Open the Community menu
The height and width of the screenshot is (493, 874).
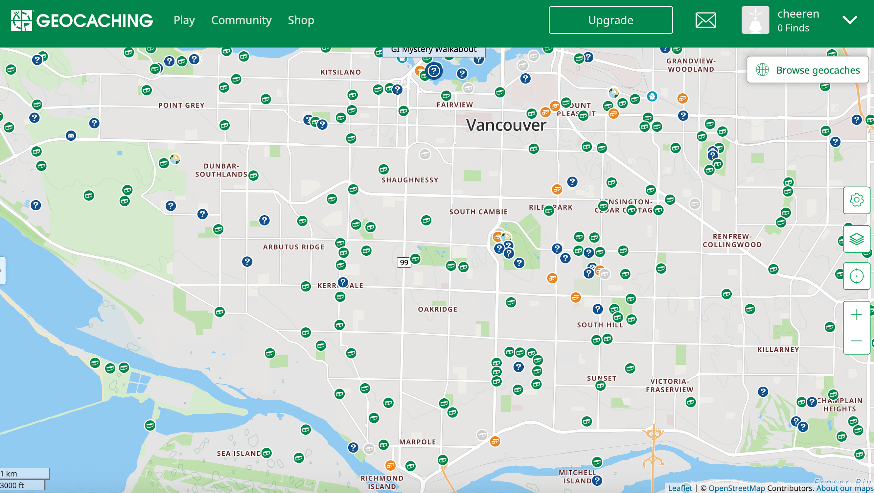pos(241,20)
